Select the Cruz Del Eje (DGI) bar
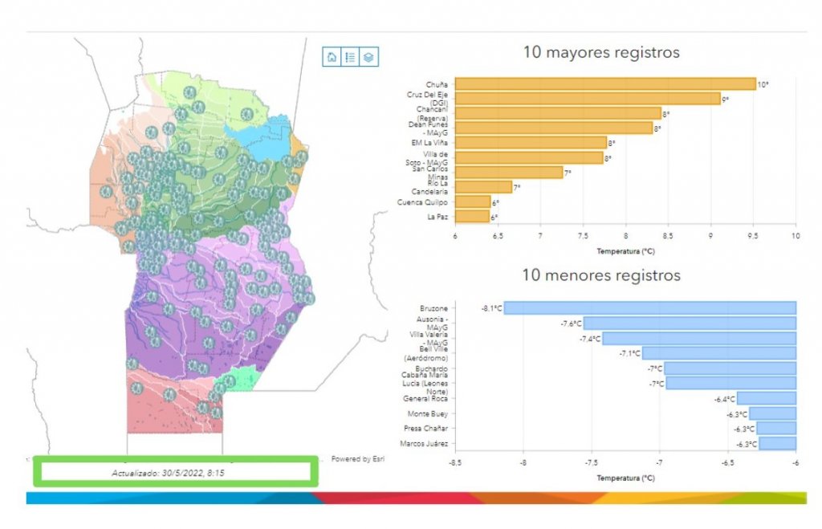 (588, 99)
